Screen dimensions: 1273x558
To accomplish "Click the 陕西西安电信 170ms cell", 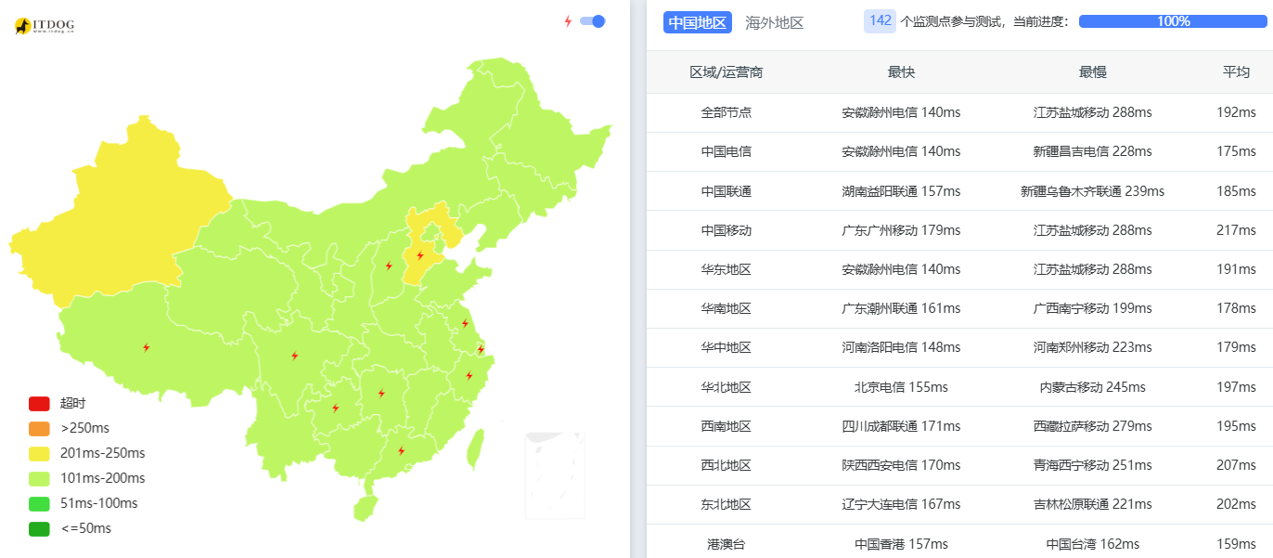I will [x=901, y=465].
